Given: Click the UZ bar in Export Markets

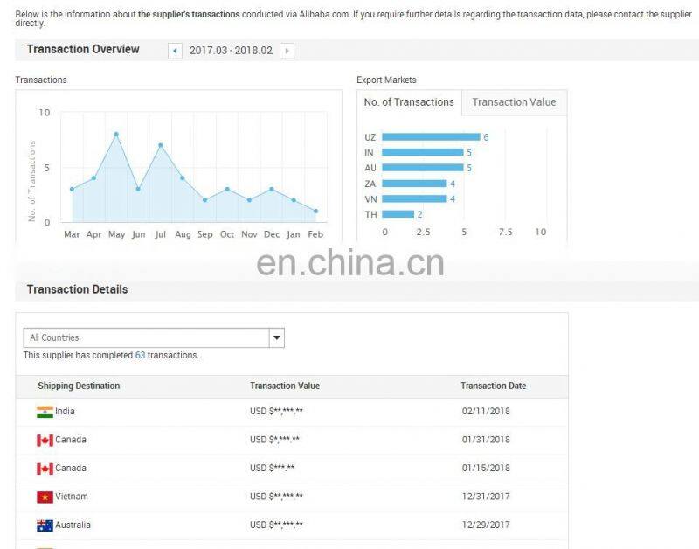Looking at the screenshot, I should (x=431, y=137).
